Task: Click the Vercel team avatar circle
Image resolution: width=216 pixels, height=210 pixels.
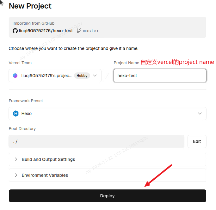Action: [x=15, y=76]
